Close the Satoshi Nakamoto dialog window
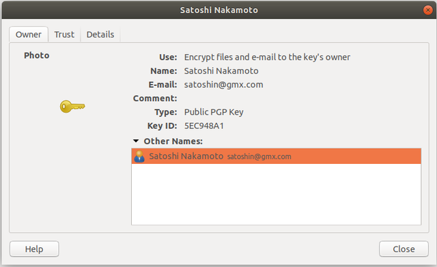The width and height of the screenshot is (437, 267). (x=427, y=10)
